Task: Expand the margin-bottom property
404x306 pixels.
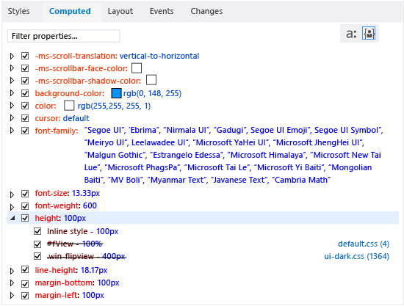Action: [12, 283]
